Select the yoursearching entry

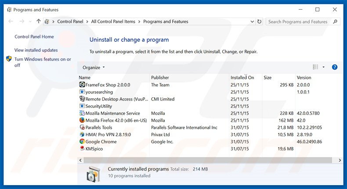tap(99, 92)
